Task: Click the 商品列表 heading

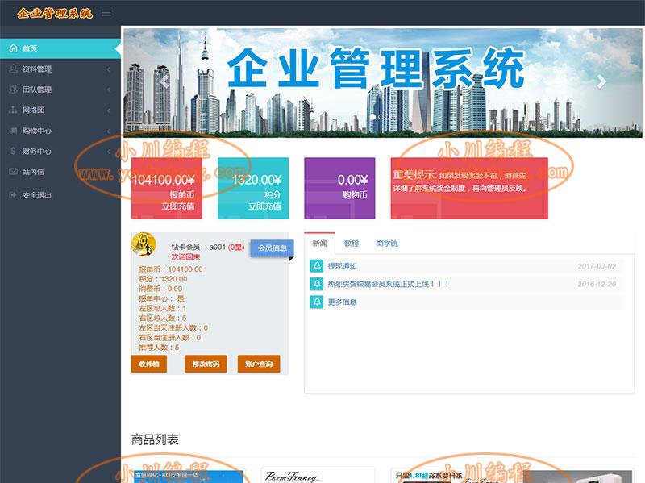Action: [155, 439]
